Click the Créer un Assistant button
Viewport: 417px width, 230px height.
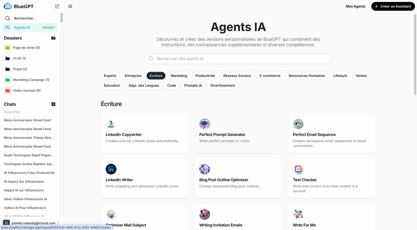pos(393,6)
